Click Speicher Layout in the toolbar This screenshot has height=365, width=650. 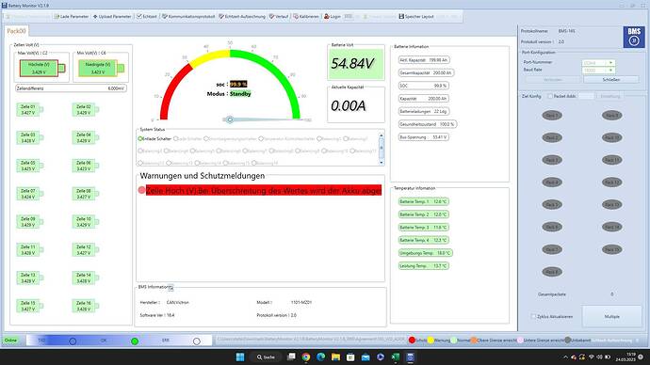coord(416,17)
